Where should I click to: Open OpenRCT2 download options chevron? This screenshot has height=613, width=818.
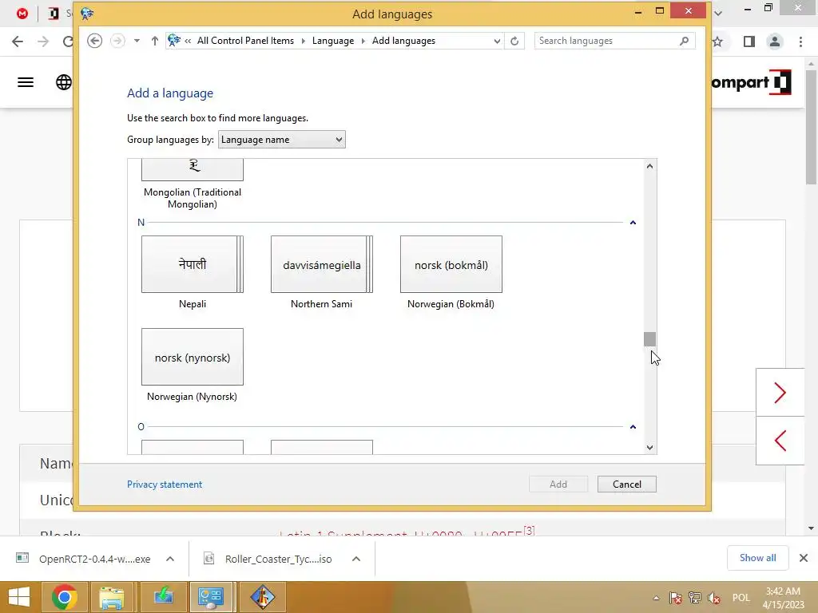pos(170,559)
